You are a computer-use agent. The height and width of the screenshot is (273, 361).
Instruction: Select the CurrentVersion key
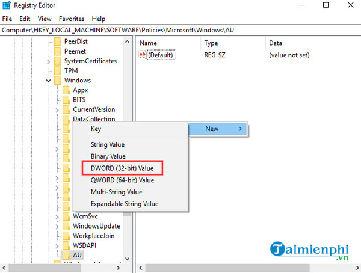coord(94,109)
